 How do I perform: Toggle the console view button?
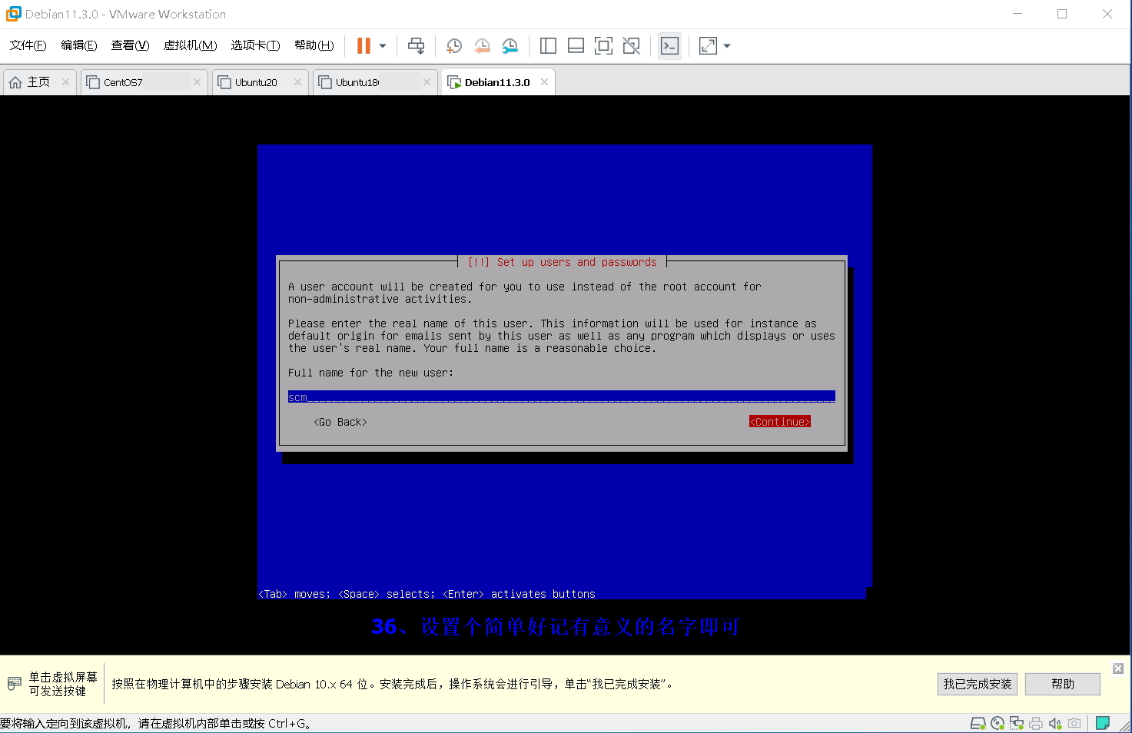669,46
